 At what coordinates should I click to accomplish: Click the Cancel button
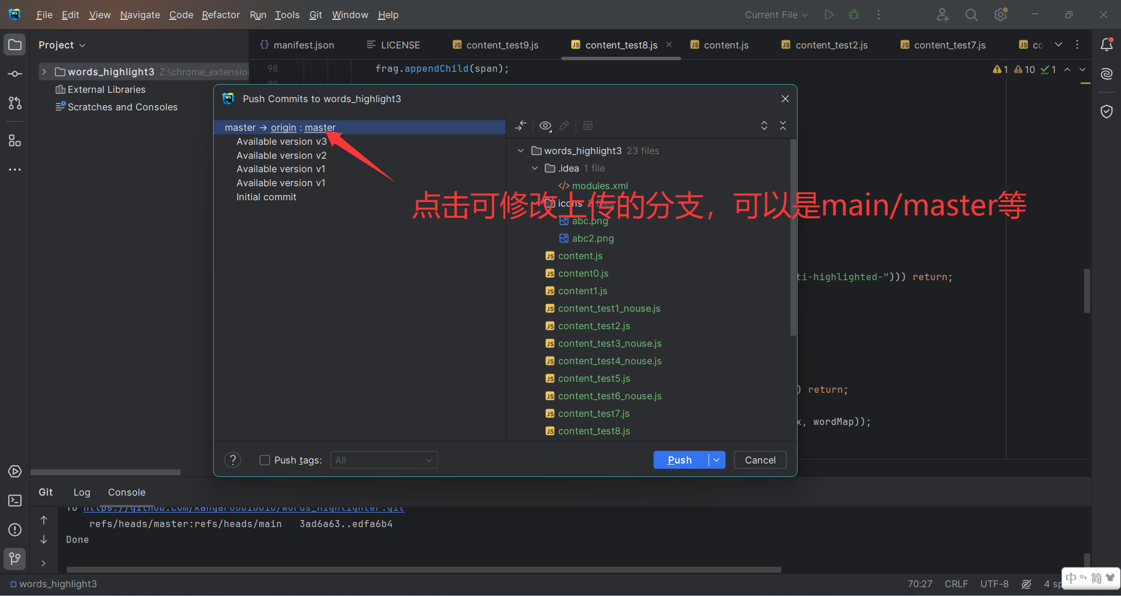coord(760,460)
